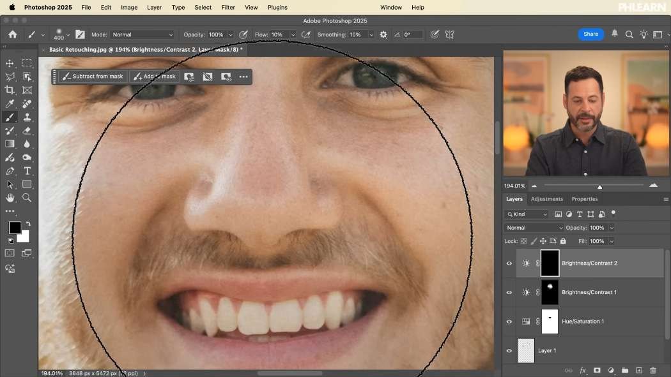Open the Kind filter dropdown
Viewport: 671px width, 377px height.
pyautogui.click(x=527, y=214)
